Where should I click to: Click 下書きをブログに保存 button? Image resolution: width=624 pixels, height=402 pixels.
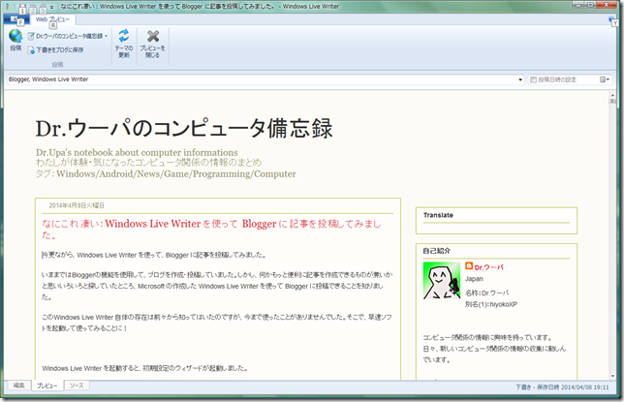[56, 50]
